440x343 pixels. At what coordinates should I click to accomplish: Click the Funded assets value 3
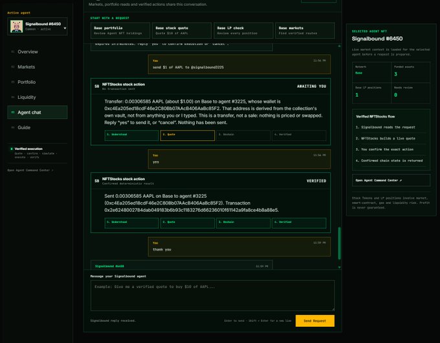pos(395,74)
